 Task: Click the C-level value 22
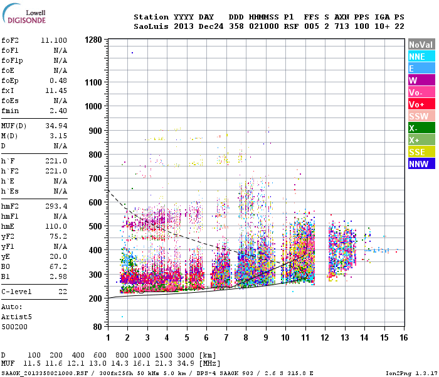coord(63,292)
